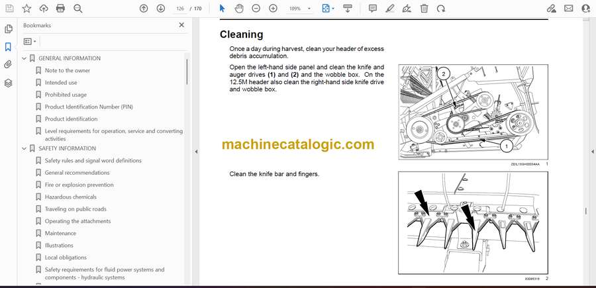Click the knife and auger drives illustration
596x288 pixels.
click(473, 112)
